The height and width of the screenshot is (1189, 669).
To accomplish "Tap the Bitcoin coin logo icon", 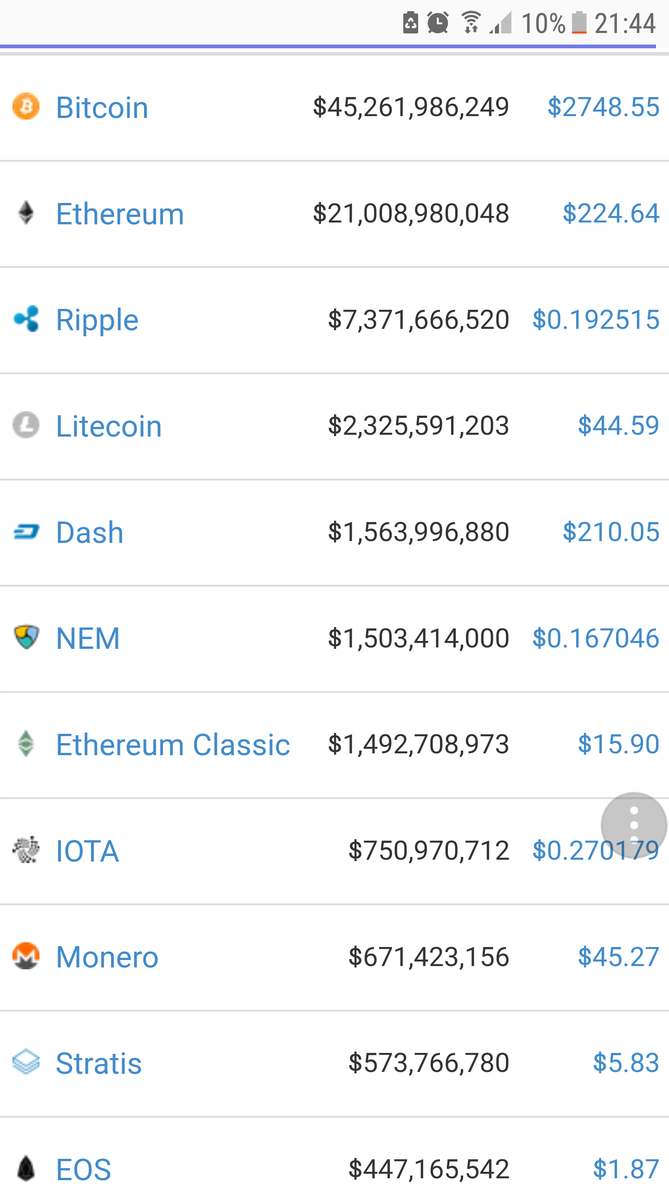I will (26, 106).
